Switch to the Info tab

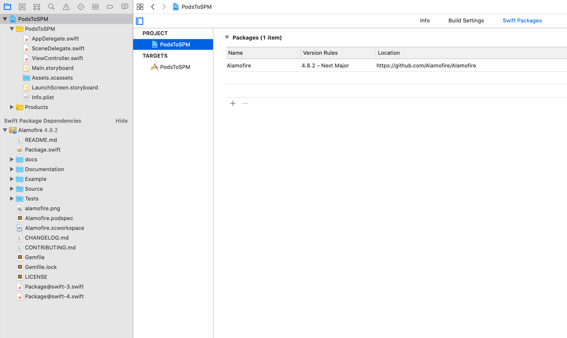(425, 20)
